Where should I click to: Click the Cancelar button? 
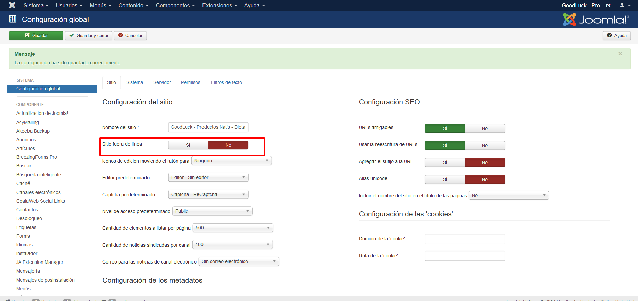(x=130, y=36)
